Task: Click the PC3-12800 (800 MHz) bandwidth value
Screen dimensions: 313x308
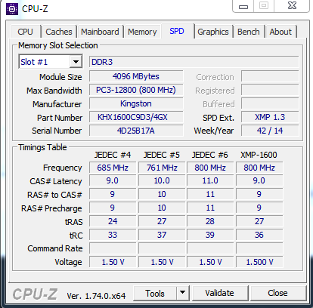Action: click(x=136, y=90)
